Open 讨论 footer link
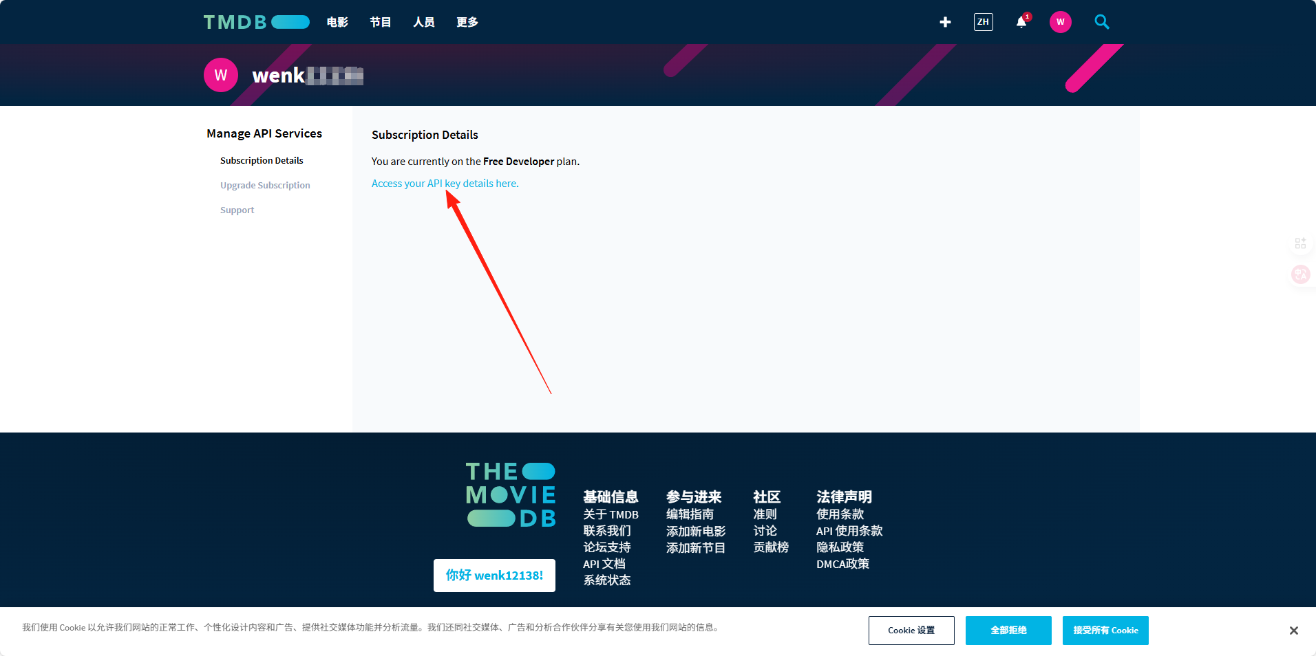The width and height of the screenshot is (1316, 656). (x=765, y=531)
